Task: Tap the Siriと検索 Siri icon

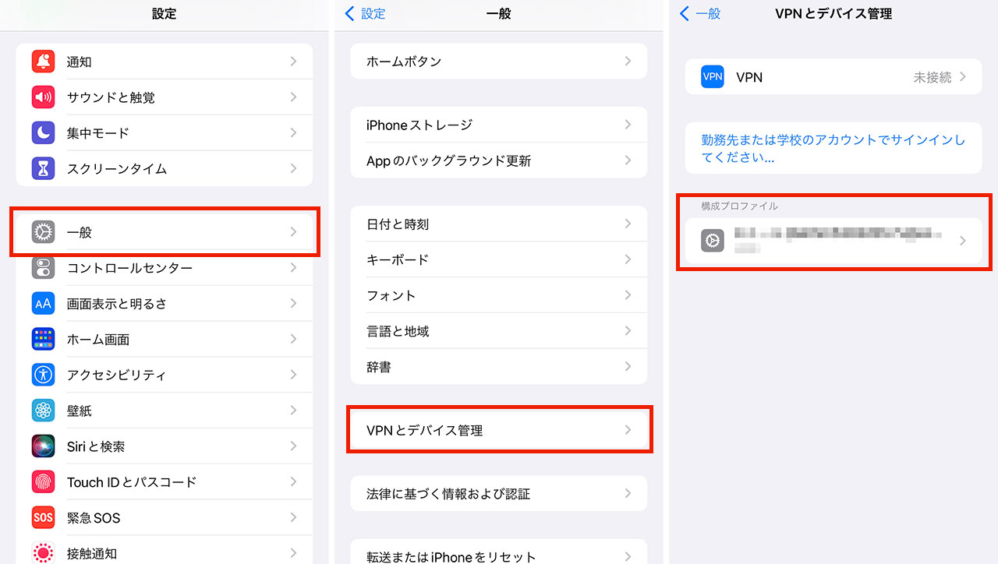Action: click(x=43, y=446)
